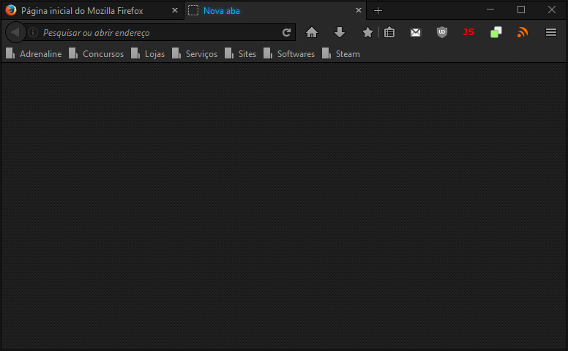This screenshot has width=568, height=351.
Task: Open the Concursos bookmarks folder
Action: [97, 54]
